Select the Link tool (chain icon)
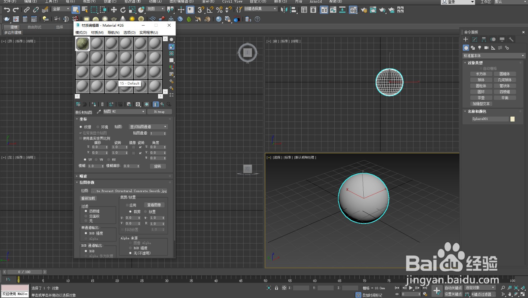528x298 pixels. 27,10
